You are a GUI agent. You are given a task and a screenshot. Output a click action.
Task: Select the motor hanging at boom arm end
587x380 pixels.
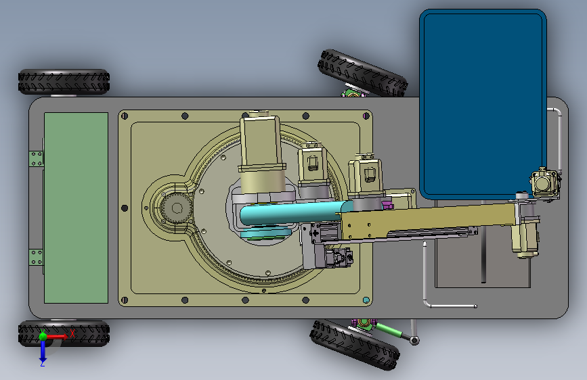(x=525, y=238)
